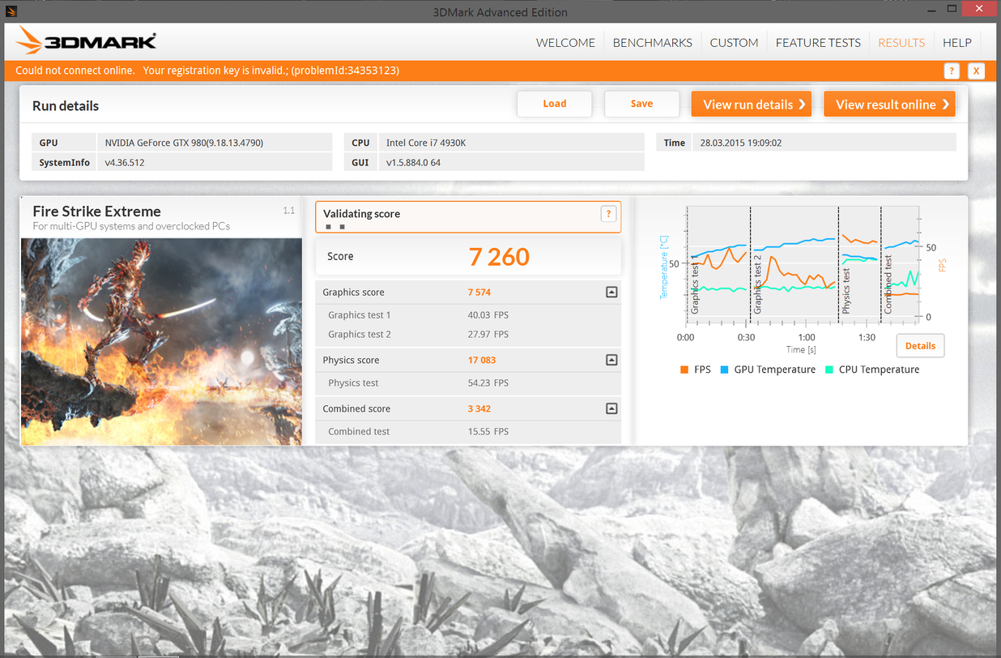
Task: Click the Combined test chart marker label
Action: (x=888, y=284)
